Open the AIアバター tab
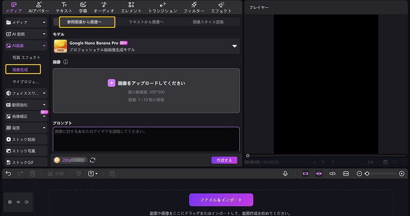 click(39, 8)
